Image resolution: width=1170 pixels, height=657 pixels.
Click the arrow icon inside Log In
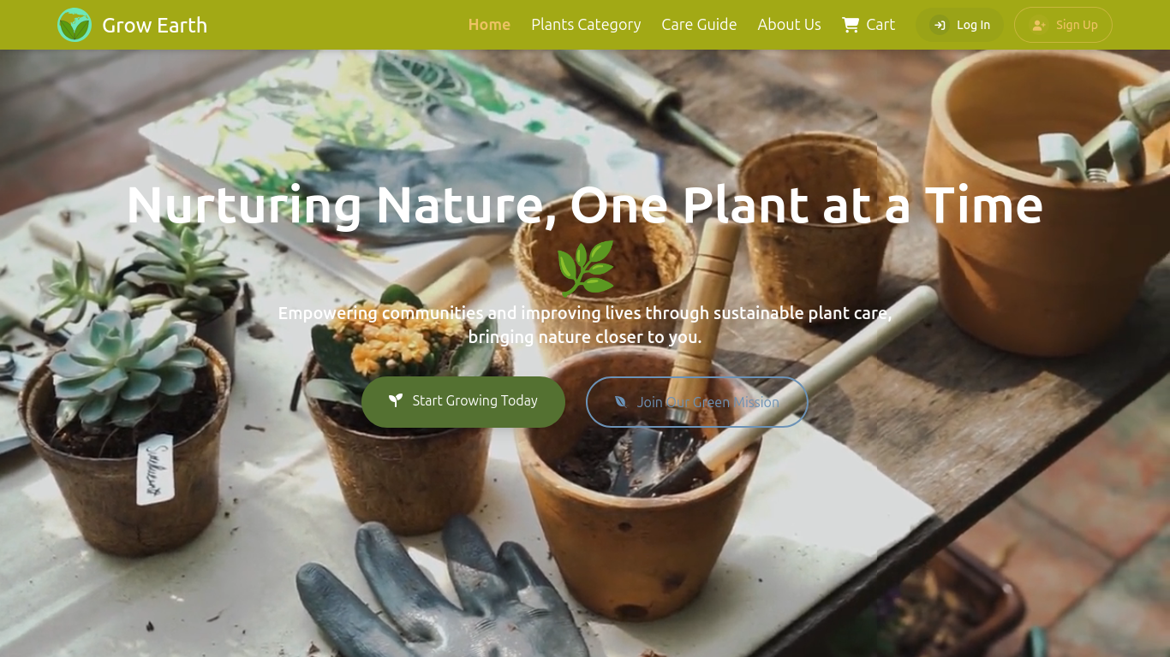[940, 25]
